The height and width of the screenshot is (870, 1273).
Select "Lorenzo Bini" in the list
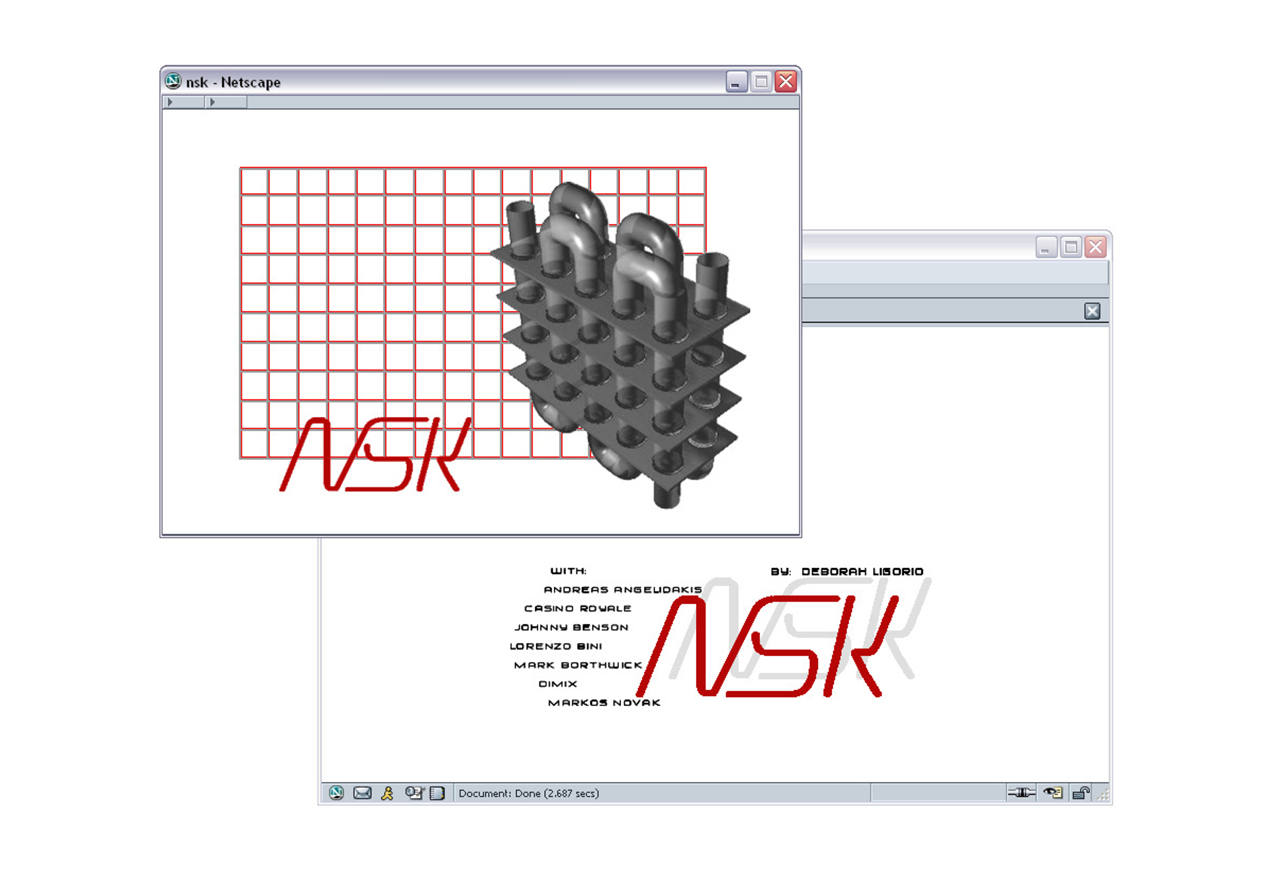point(555,646)
